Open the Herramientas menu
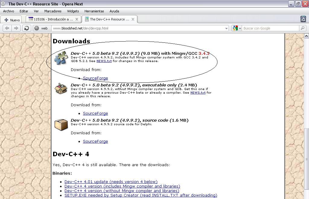Viewport: 309px width, 199px height. coord(94,11)
